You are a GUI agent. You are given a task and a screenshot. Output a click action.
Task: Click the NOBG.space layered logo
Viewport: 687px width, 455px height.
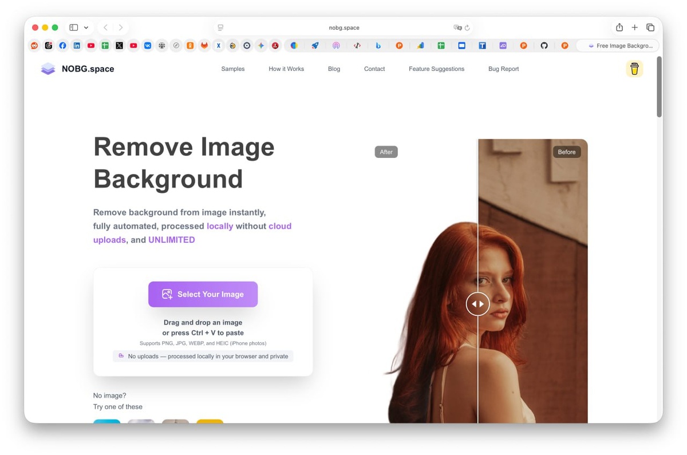pyautogui.click(x=48, y=69)
